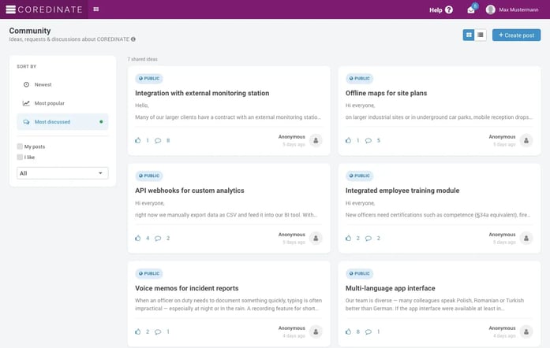Open comments on external monitoring station post

[158, 141]
